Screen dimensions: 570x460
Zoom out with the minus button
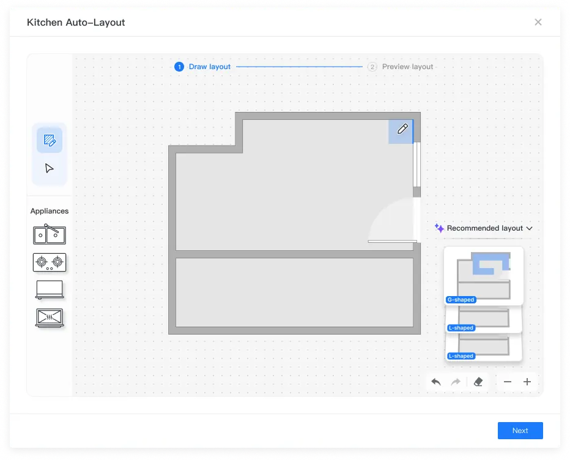tap(508, 382)
